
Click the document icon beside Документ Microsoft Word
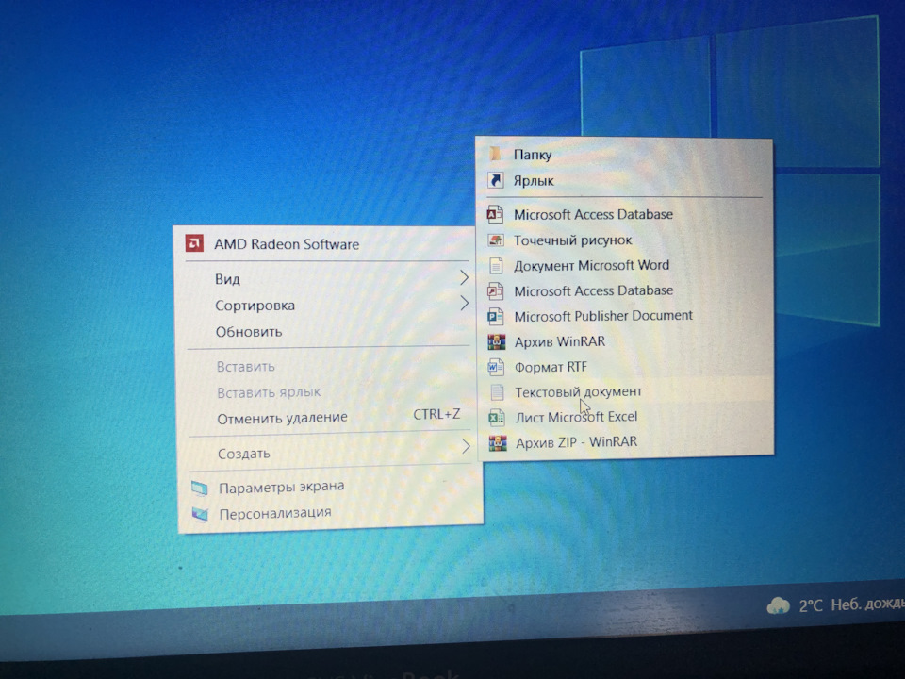(x=496, y=265)
